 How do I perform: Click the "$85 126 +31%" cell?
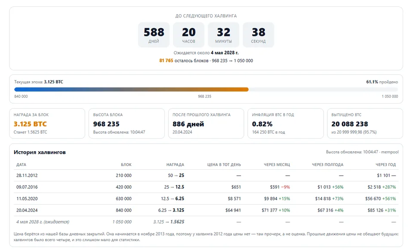click(x=382, y=210)
